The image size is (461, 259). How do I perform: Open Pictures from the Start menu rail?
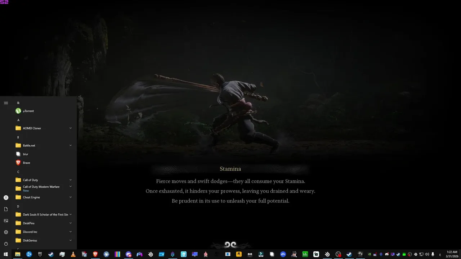coord(6,221)
